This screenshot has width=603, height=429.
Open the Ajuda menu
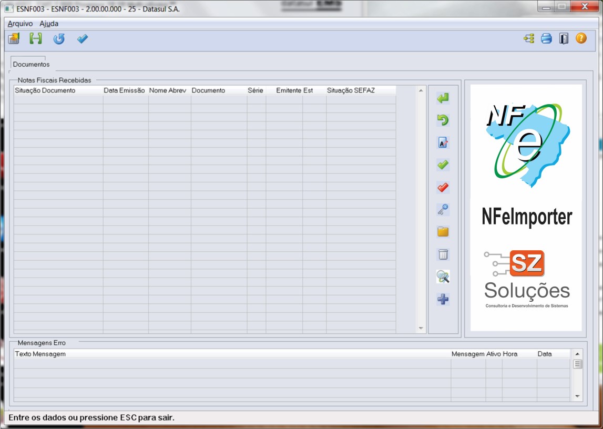click(x=49, y=24)
